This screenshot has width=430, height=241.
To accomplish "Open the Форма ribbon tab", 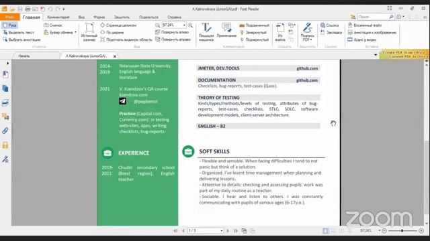I will [x=99, y=17].
